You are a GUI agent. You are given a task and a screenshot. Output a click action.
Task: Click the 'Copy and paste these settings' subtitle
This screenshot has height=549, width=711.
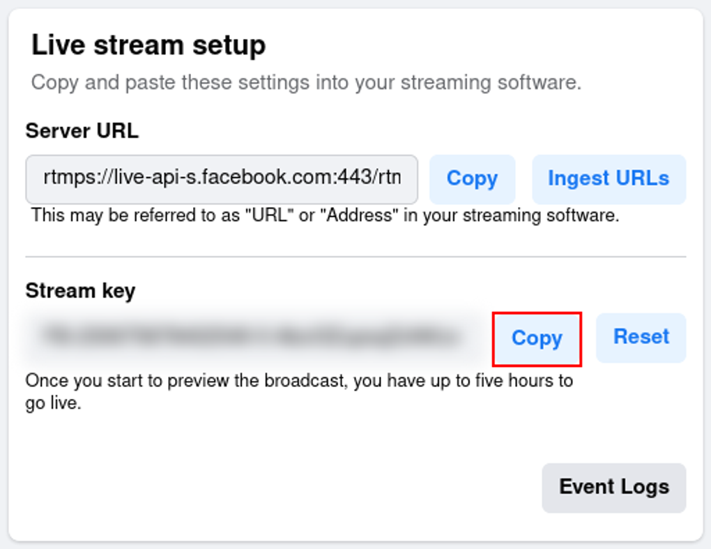306,82
